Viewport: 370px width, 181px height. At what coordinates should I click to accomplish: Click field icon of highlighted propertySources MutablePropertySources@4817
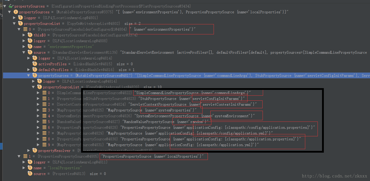tap(35, 75)
